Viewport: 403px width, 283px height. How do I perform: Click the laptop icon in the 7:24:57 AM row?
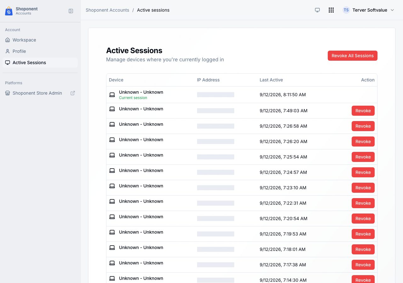coord(112,170)
